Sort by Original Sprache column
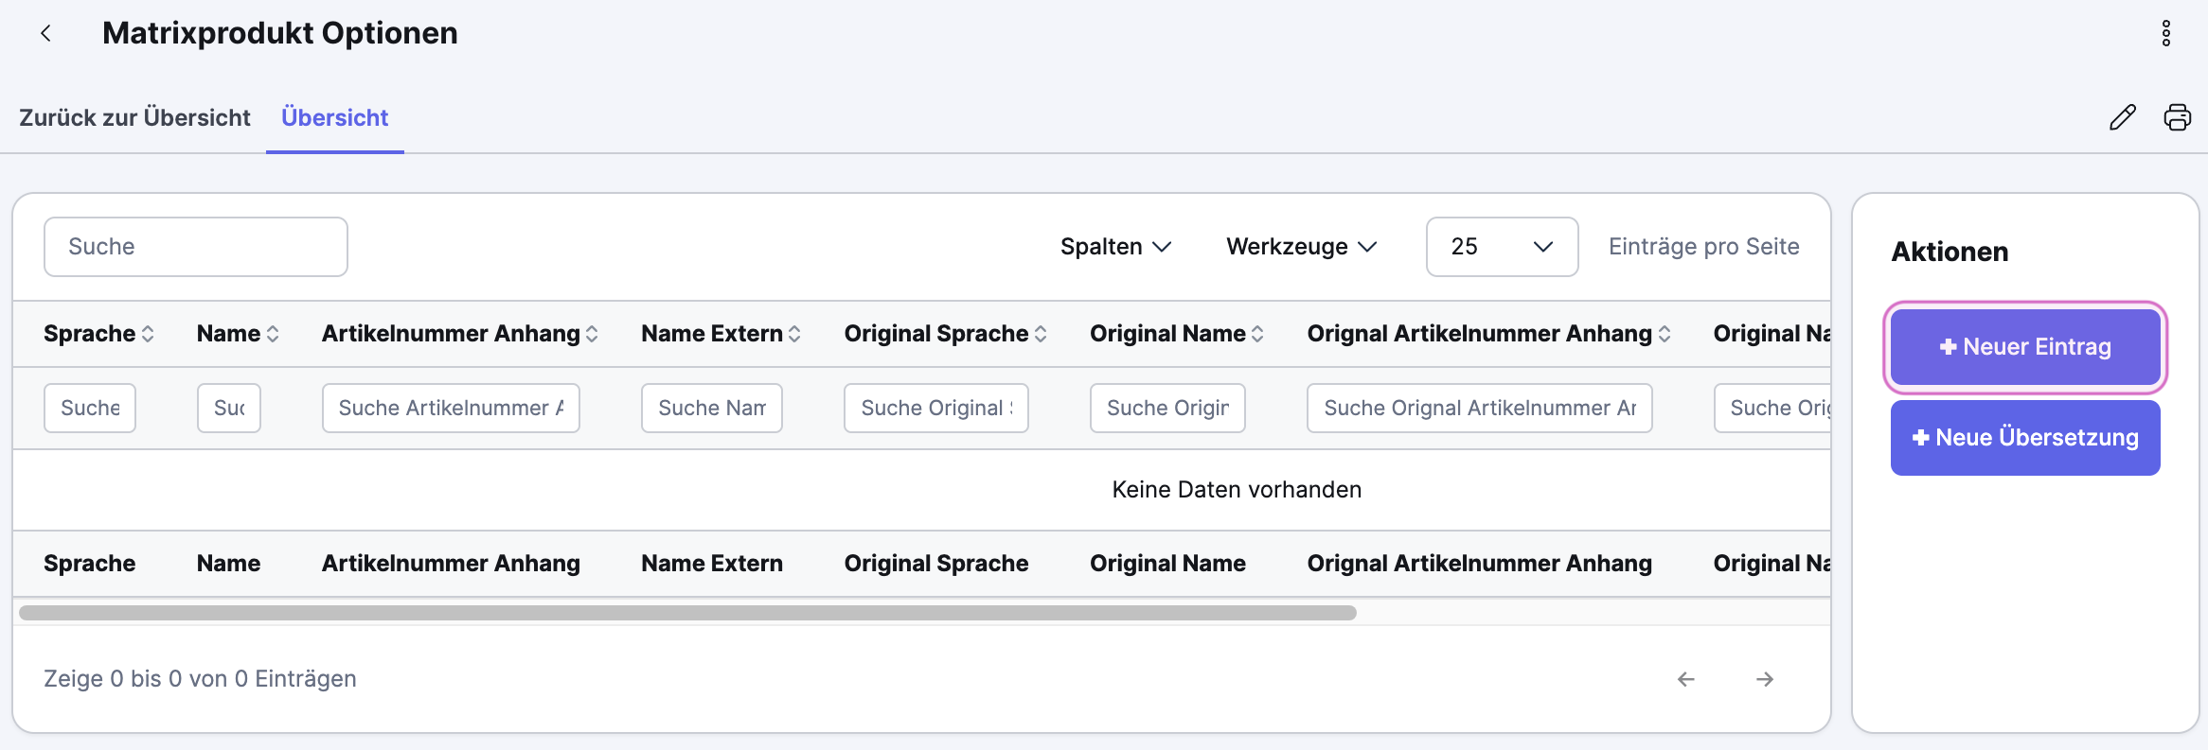2208x750 pixels. point(945,334)
